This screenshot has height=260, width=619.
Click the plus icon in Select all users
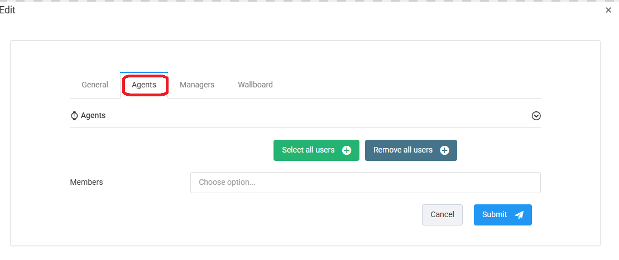[347, 150]
